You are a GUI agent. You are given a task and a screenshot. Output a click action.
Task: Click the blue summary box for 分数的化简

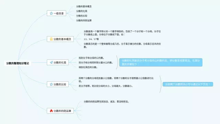(x=161, y=63)
